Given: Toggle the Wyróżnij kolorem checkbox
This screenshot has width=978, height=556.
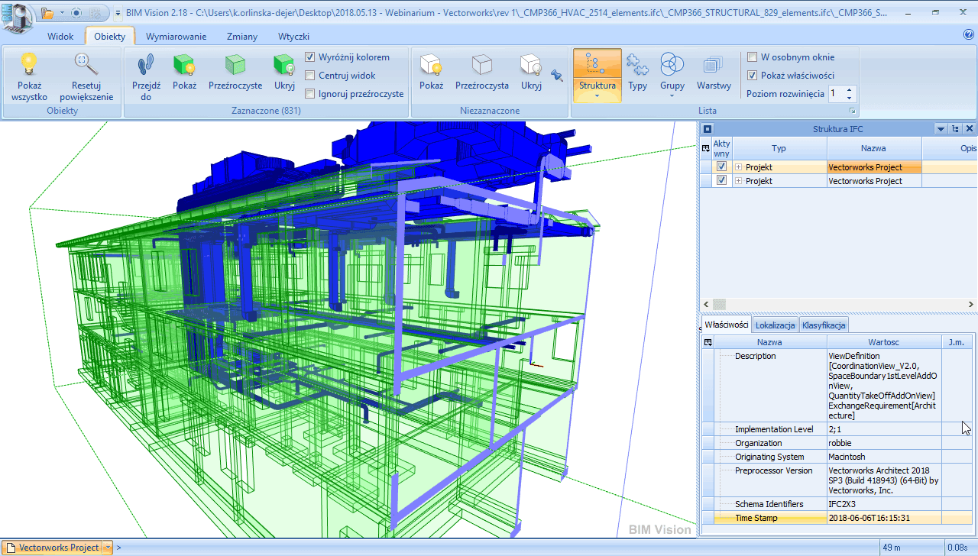Looking at the screenshot, I should pos(310,57).
